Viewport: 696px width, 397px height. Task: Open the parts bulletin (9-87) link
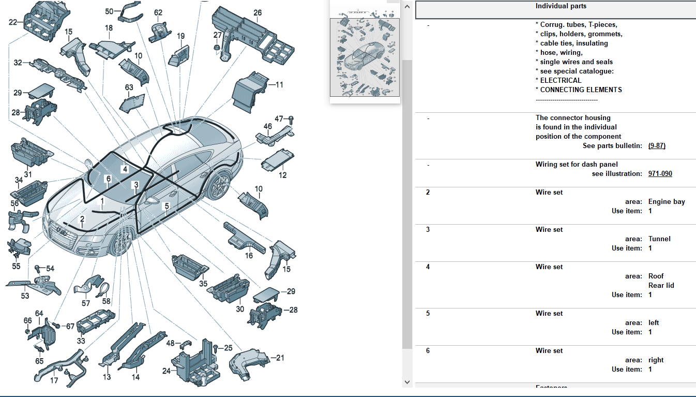click(657, 146)
